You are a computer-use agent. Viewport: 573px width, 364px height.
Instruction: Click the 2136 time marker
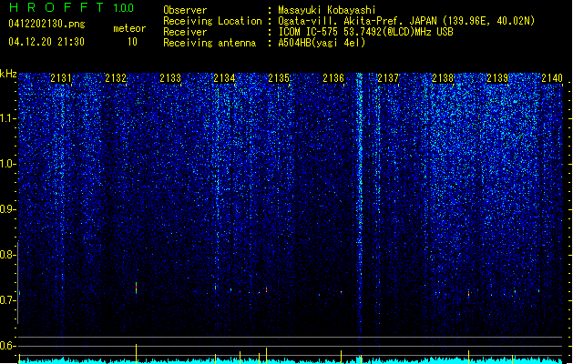[x=333, y=78]
